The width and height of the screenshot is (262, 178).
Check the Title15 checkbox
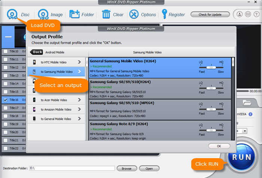click(x=6, y=92)
